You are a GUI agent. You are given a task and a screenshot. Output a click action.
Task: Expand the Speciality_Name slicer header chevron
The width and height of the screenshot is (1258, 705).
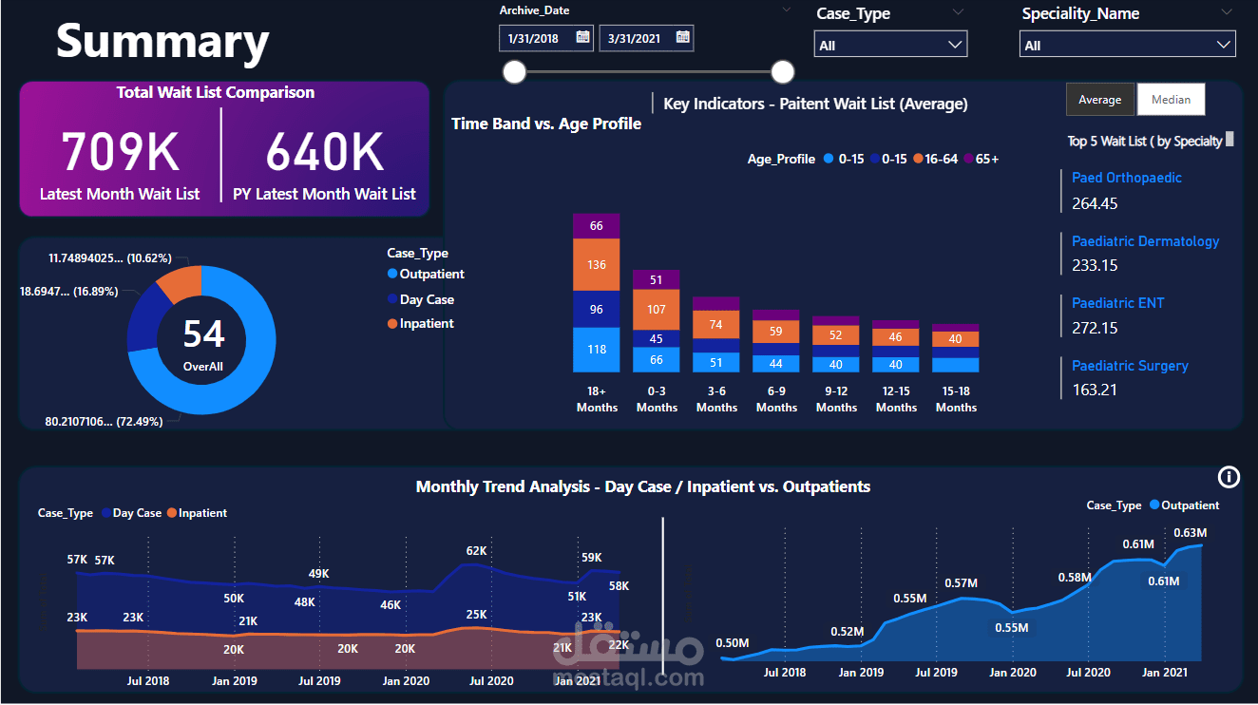1226,11
